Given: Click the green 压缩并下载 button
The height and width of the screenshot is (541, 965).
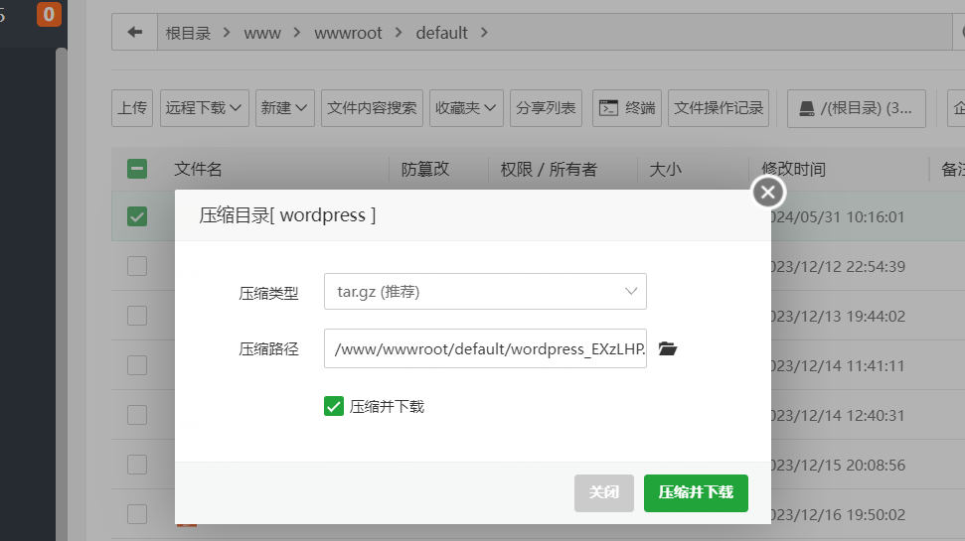Looking at the screenshot, I should (x=696, y=492).
